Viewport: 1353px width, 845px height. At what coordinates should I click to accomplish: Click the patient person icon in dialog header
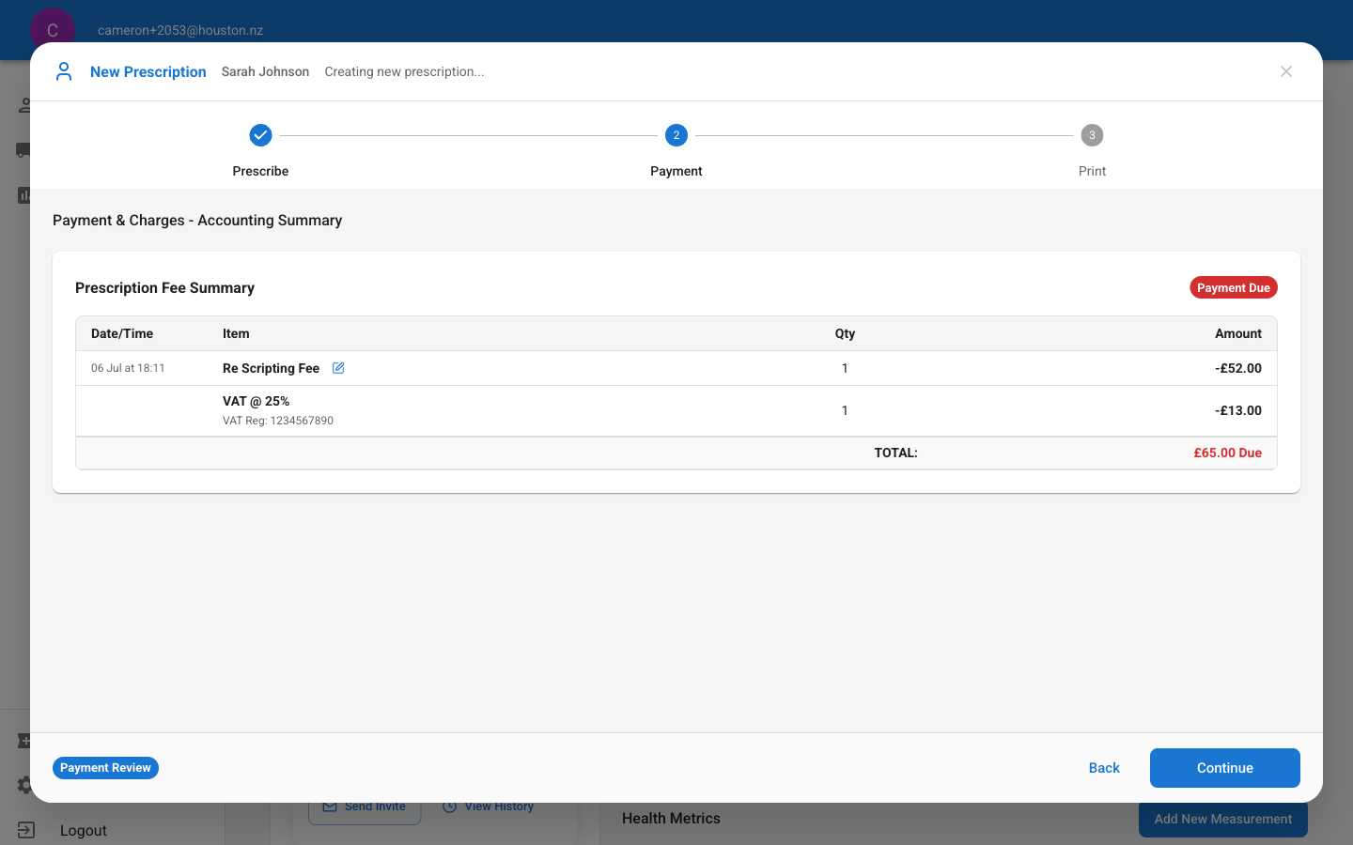pyautogui.click(x=64, y=71)
